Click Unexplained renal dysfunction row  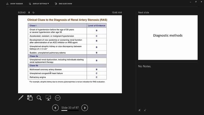click(x=67, y=61)
